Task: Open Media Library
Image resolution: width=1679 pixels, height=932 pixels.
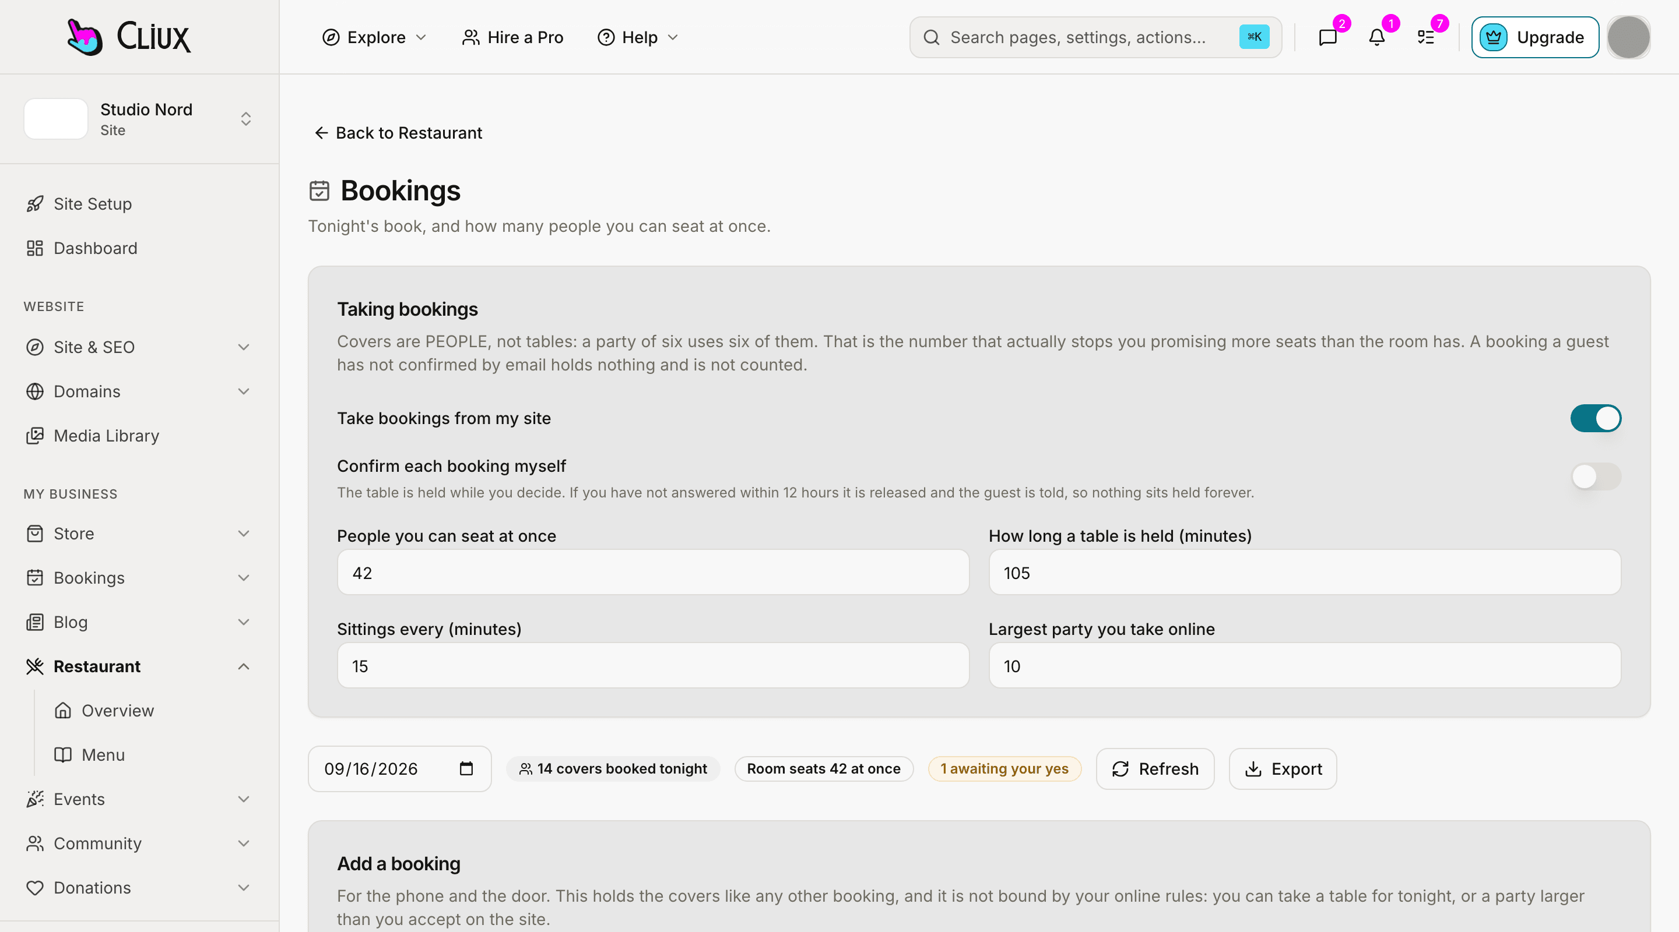Action: point(139,436)
